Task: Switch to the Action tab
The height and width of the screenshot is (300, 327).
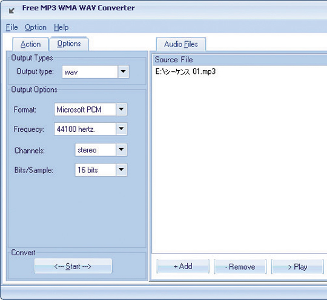Action: tap(31, 44)
